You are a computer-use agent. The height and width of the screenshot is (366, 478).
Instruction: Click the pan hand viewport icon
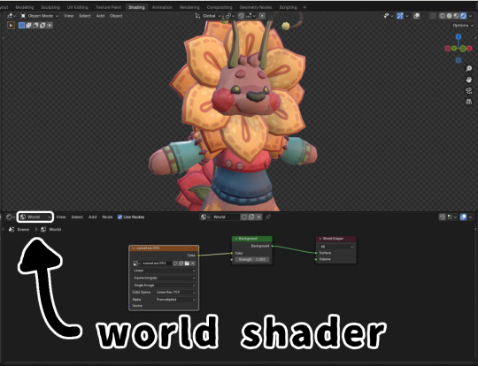tap(469, 80)
